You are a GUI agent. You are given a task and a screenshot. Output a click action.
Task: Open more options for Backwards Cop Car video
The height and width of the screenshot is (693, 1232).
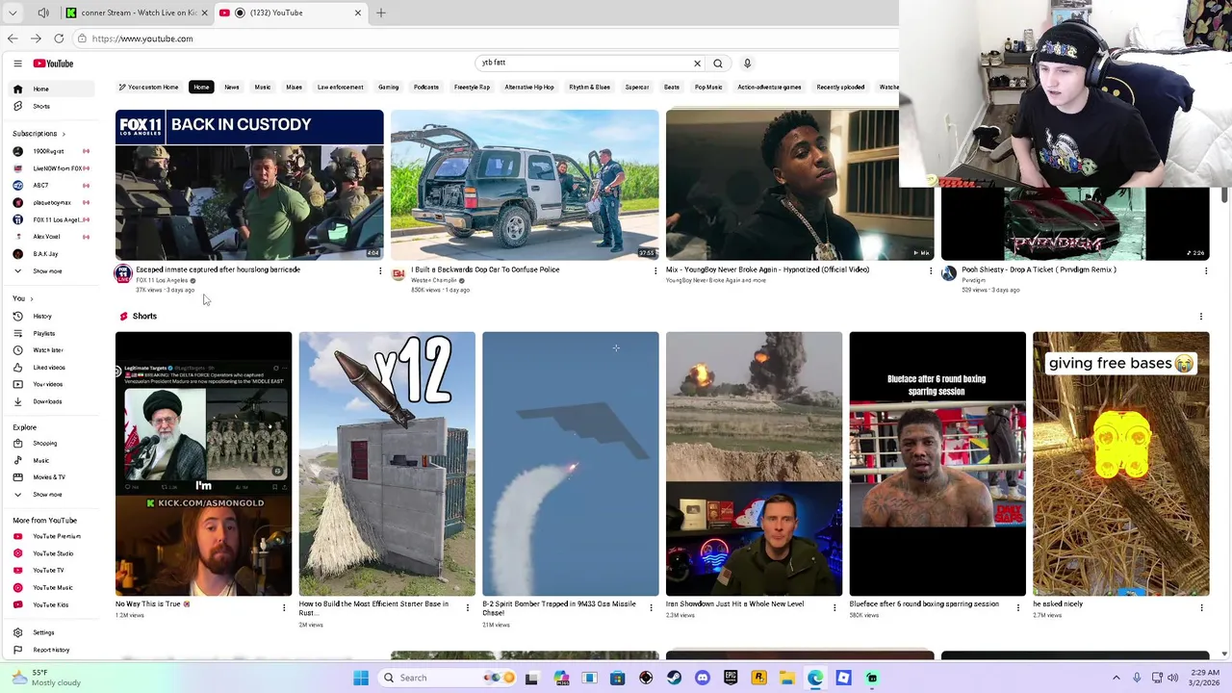point(655,270)
